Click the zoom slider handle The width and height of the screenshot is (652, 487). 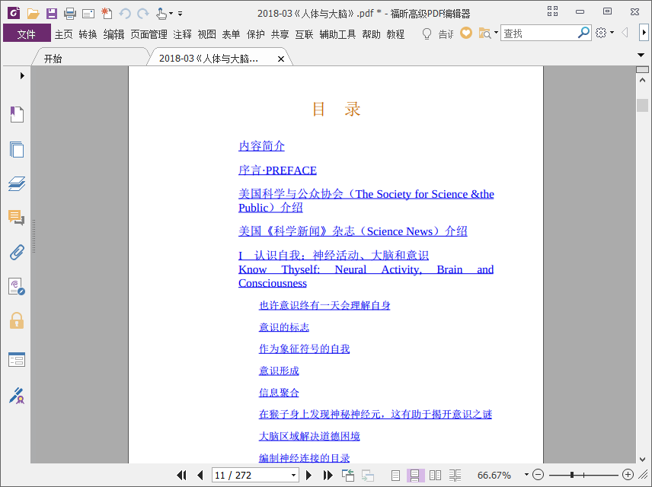[572, 475]
